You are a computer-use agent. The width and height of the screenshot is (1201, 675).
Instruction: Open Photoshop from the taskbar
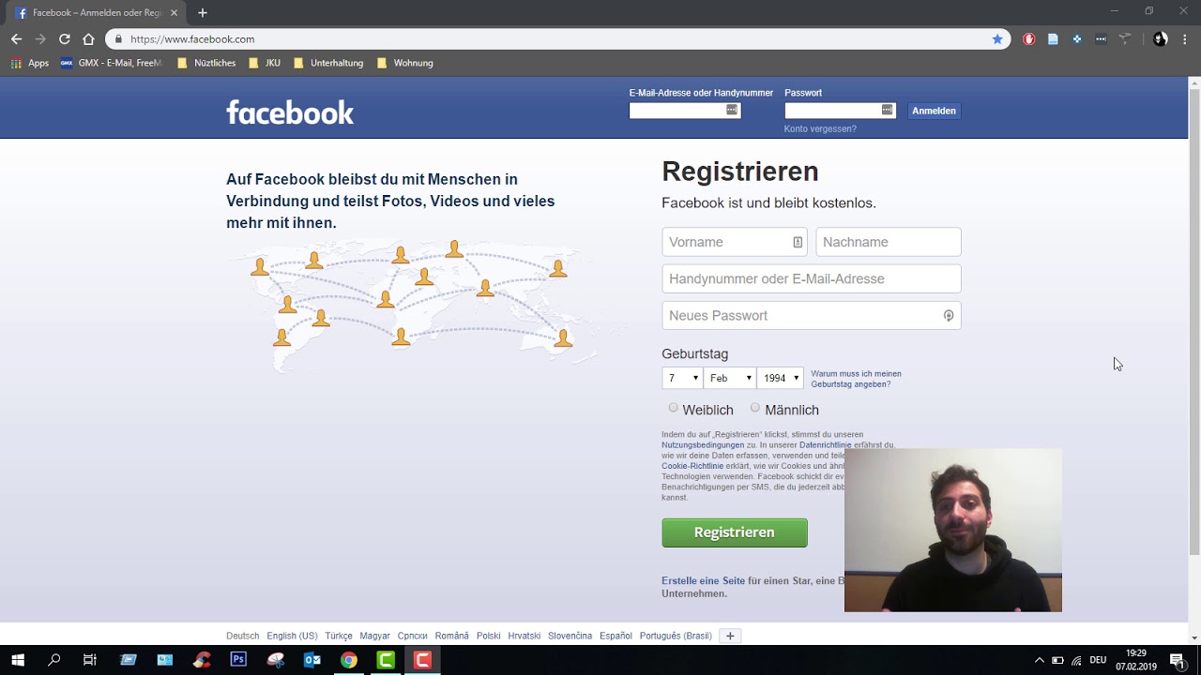click(238, 660)
